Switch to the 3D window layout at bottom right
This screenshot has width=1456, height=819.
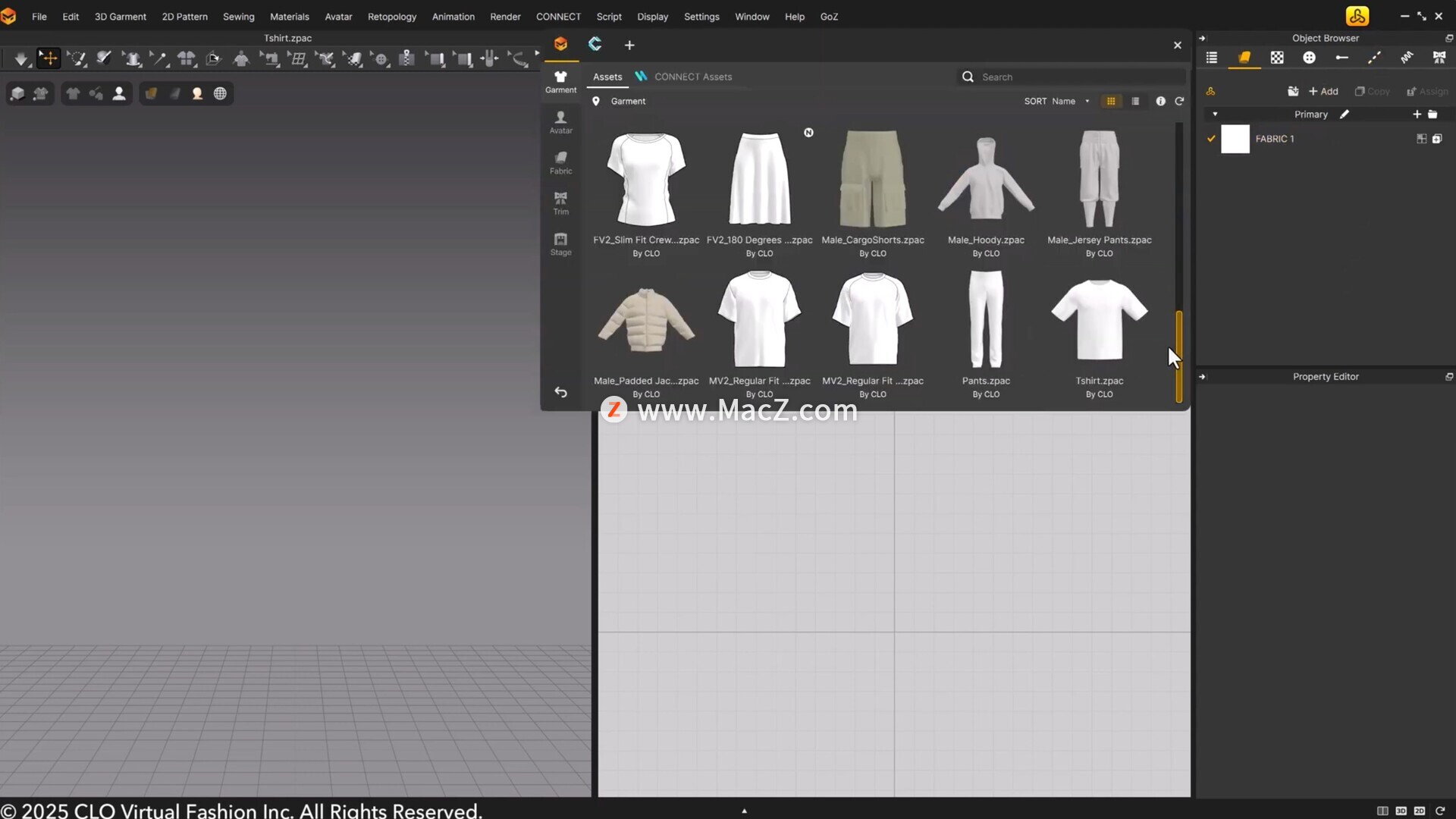tap(1401, 811)
